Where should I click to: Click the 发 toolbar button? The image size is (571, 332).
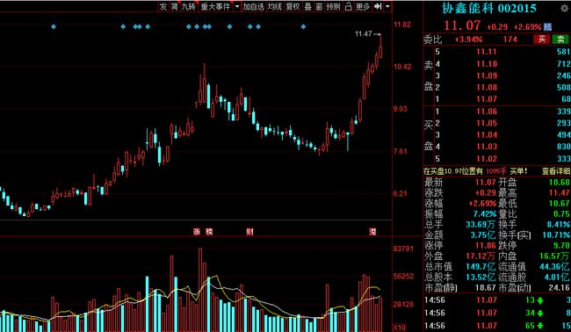[x=163, y=6]
